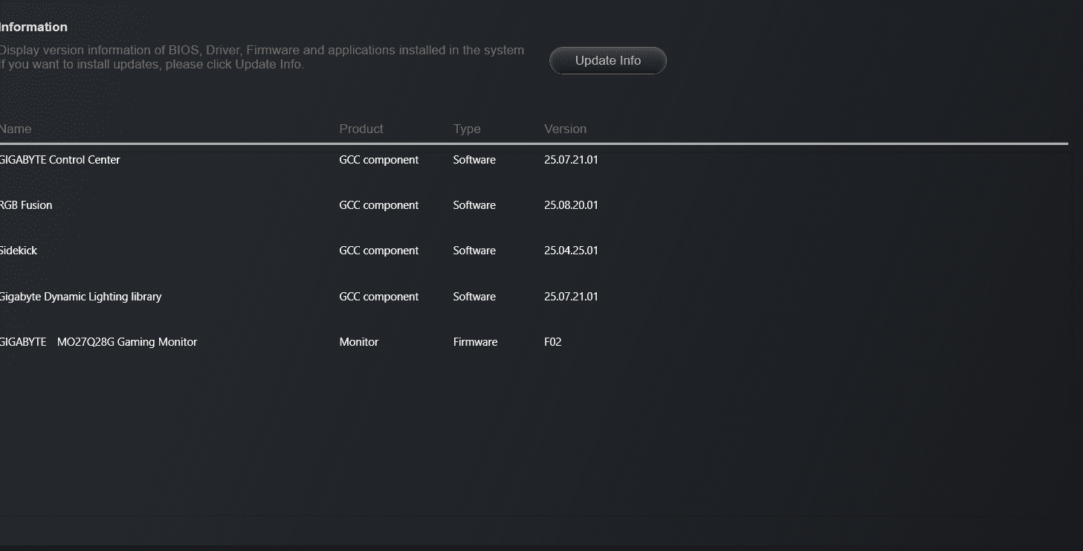The height and width of the screenshot is (551, 1083).
Task: Click Software type for Dynamic Lighting library
Action: [x=474, y=297]
